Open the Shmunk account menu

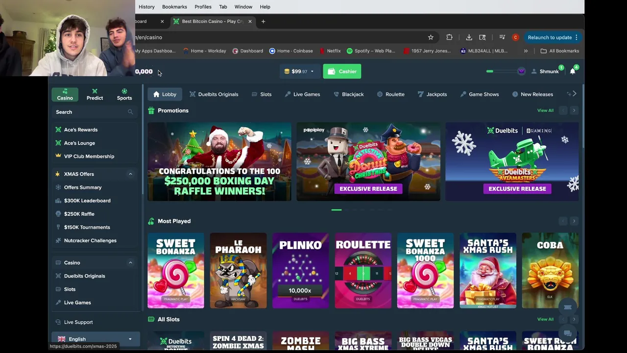point(545,72)
